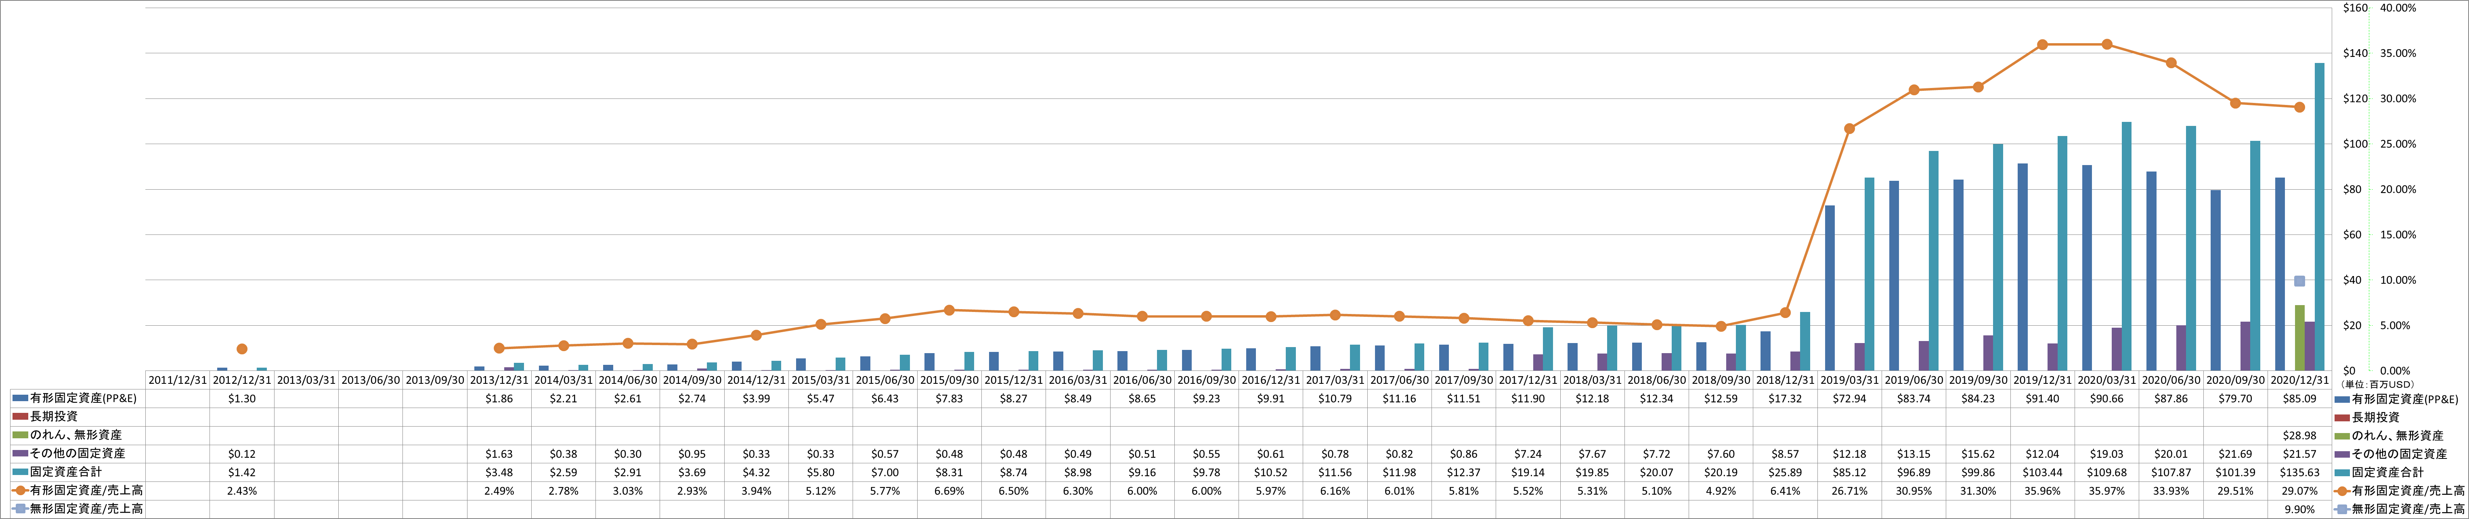Select the $85.12 total cell
Viewport: 2469px width, 519px height.
pos(1849,472)
